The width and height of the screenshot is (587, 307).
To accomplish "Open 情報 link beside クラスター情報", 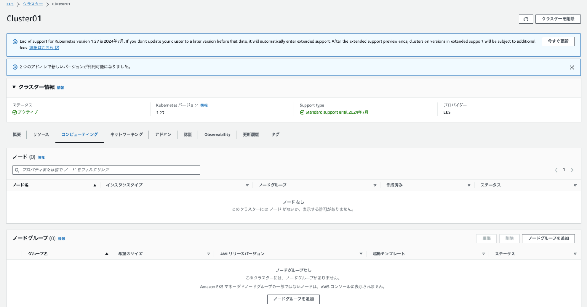I will coord(60,88).
